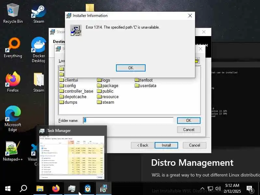This screenshot has height=195, width=260.
Task: Open the Docker Desktop icon
Action: pos(38,50)
